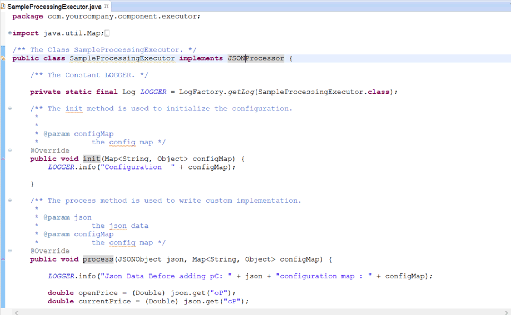Click the horizontal scrollbar right arrow
This screenshot has height=315, width=511.
coord(506,313)
